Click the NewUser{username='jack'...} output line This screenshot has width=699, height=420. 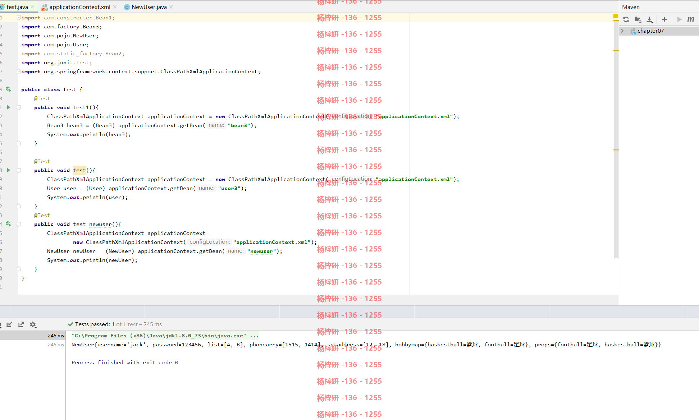tap(366, 345)
